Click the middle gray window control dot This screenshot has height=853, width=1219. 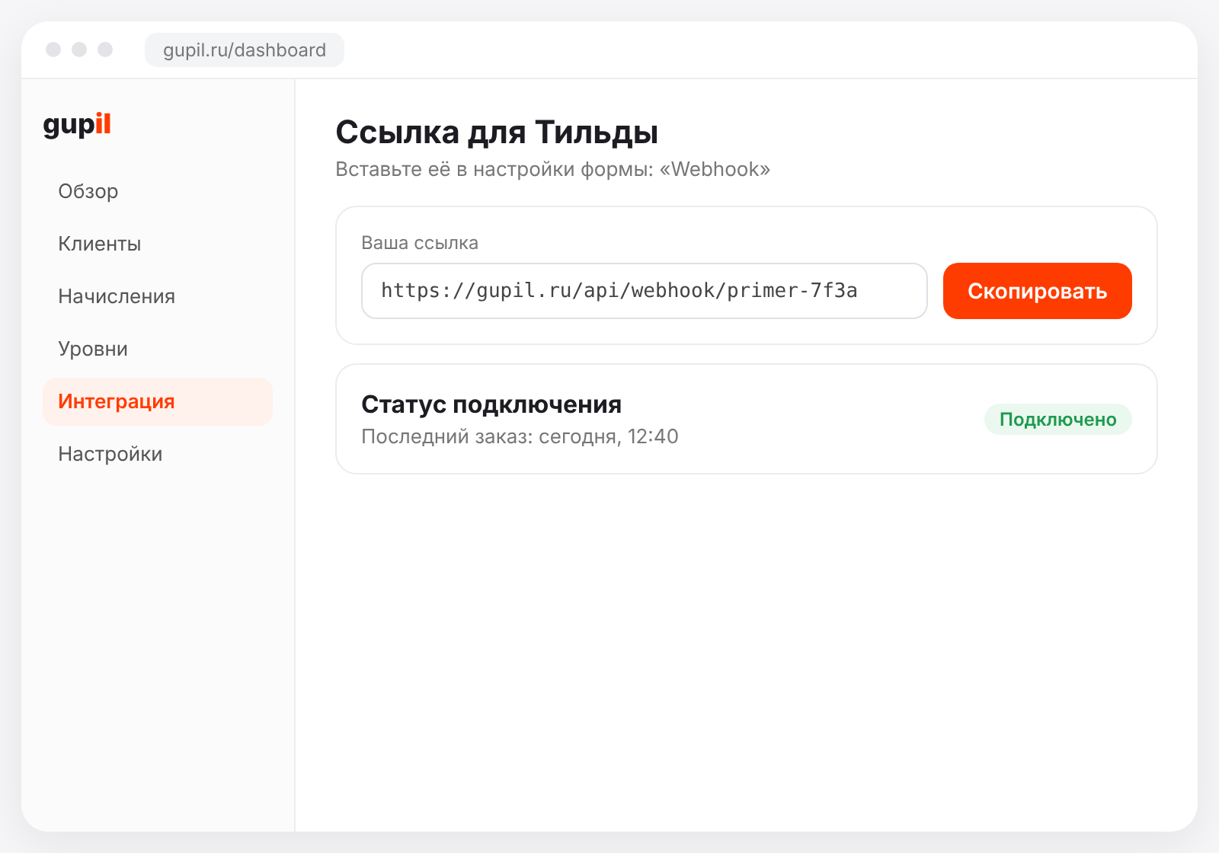click(79, 50)
